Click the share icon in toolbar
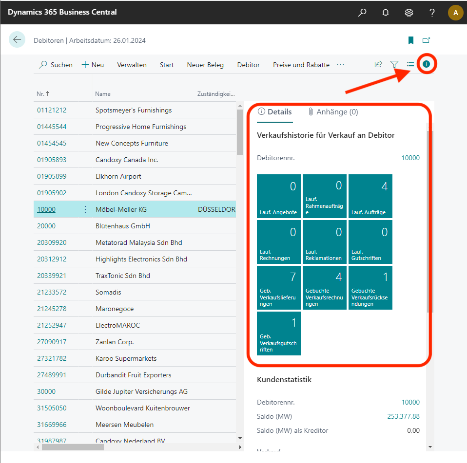Screen dimensions: 467x463 pos(378,64)
